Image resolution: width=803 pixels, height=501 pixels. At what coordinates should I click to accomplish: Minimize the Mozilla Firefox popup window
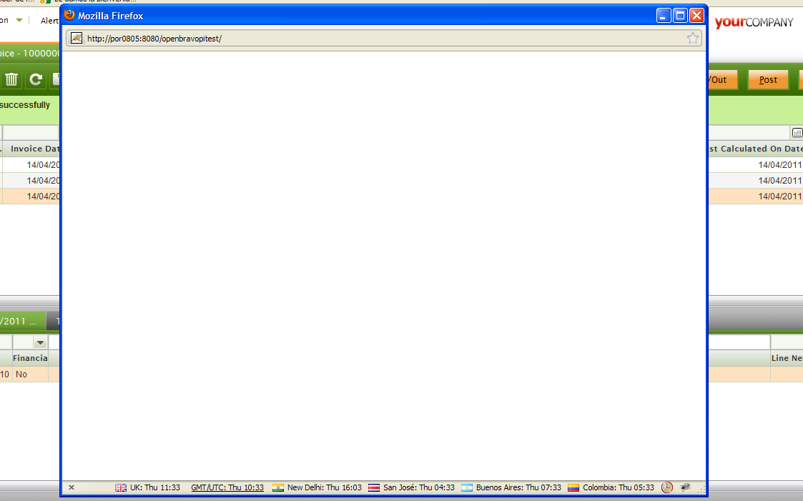point(663,15)
